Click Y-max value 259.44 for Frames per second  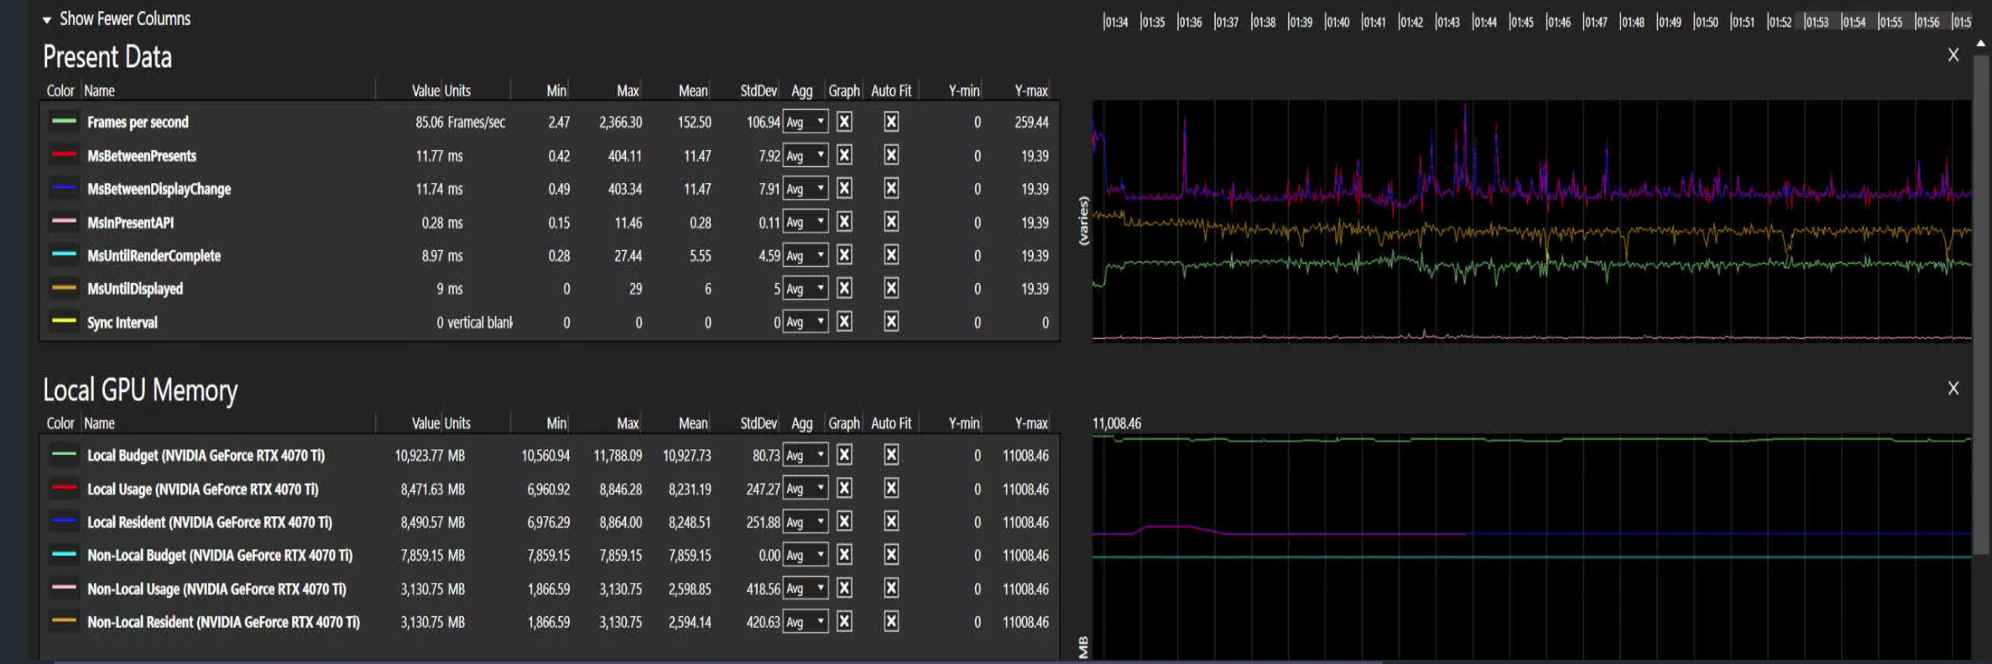tap(1031, 122)
